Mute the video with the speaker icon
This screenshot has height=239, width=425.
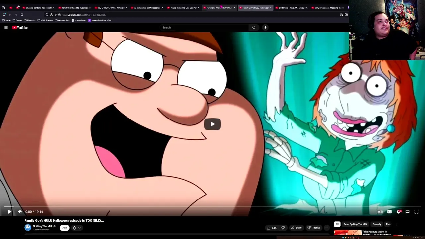tap(20, 212)
